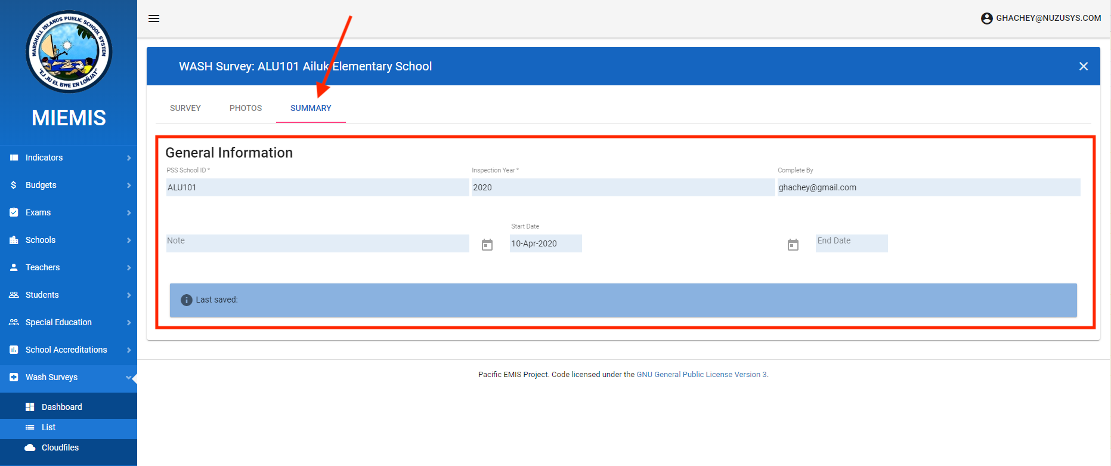The image size is (1111, 466).
Task: Expand the Indicators menu chevron
Action: pyautogui.click(x=129, y=158)
